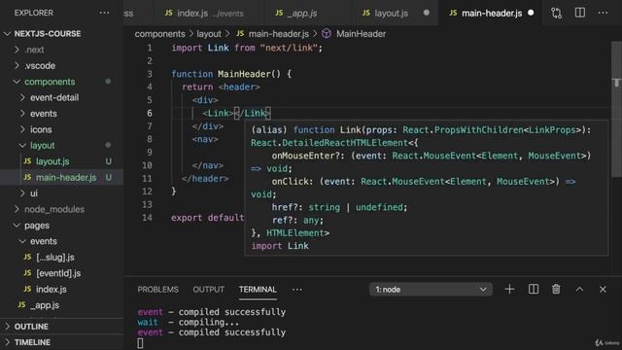Open the PROBLEMS panel tab

157,290
